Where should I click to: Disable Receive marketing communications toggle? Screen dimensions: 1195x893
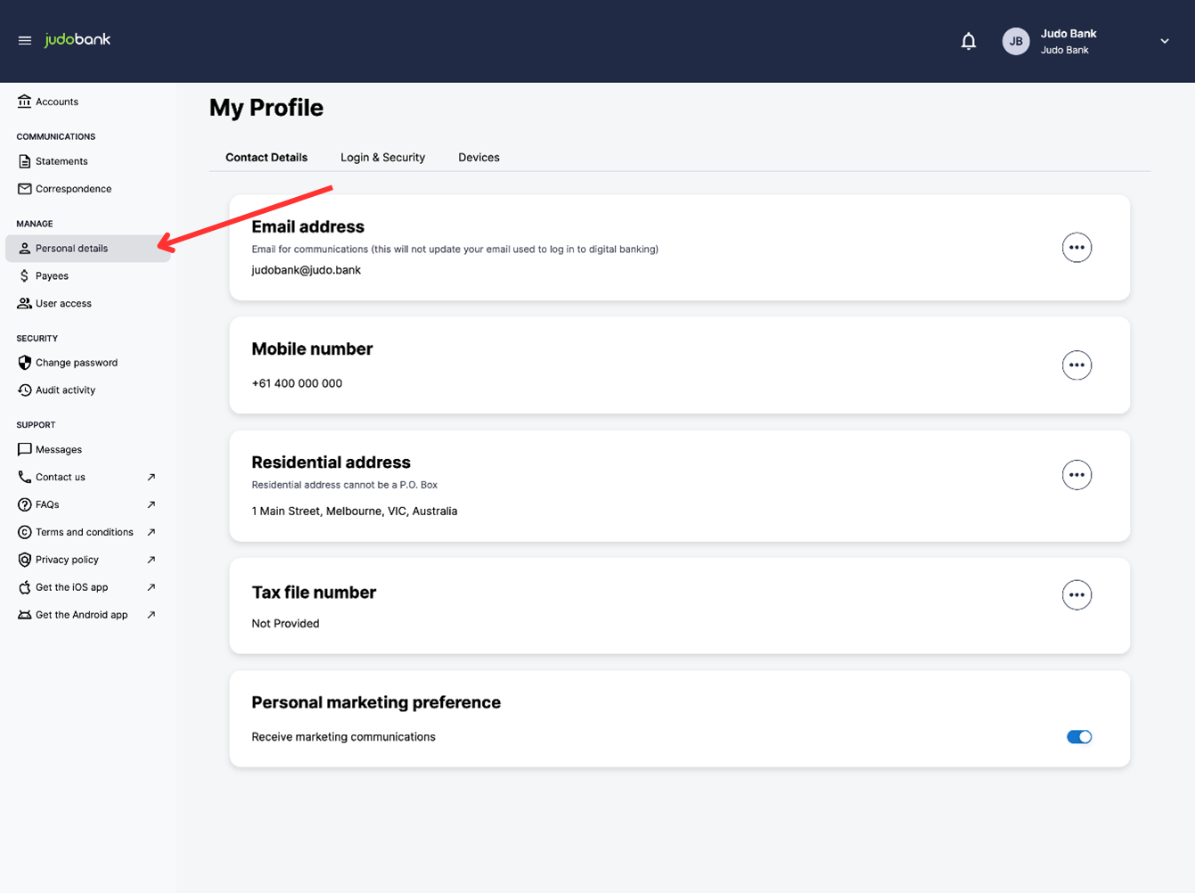1079,737
